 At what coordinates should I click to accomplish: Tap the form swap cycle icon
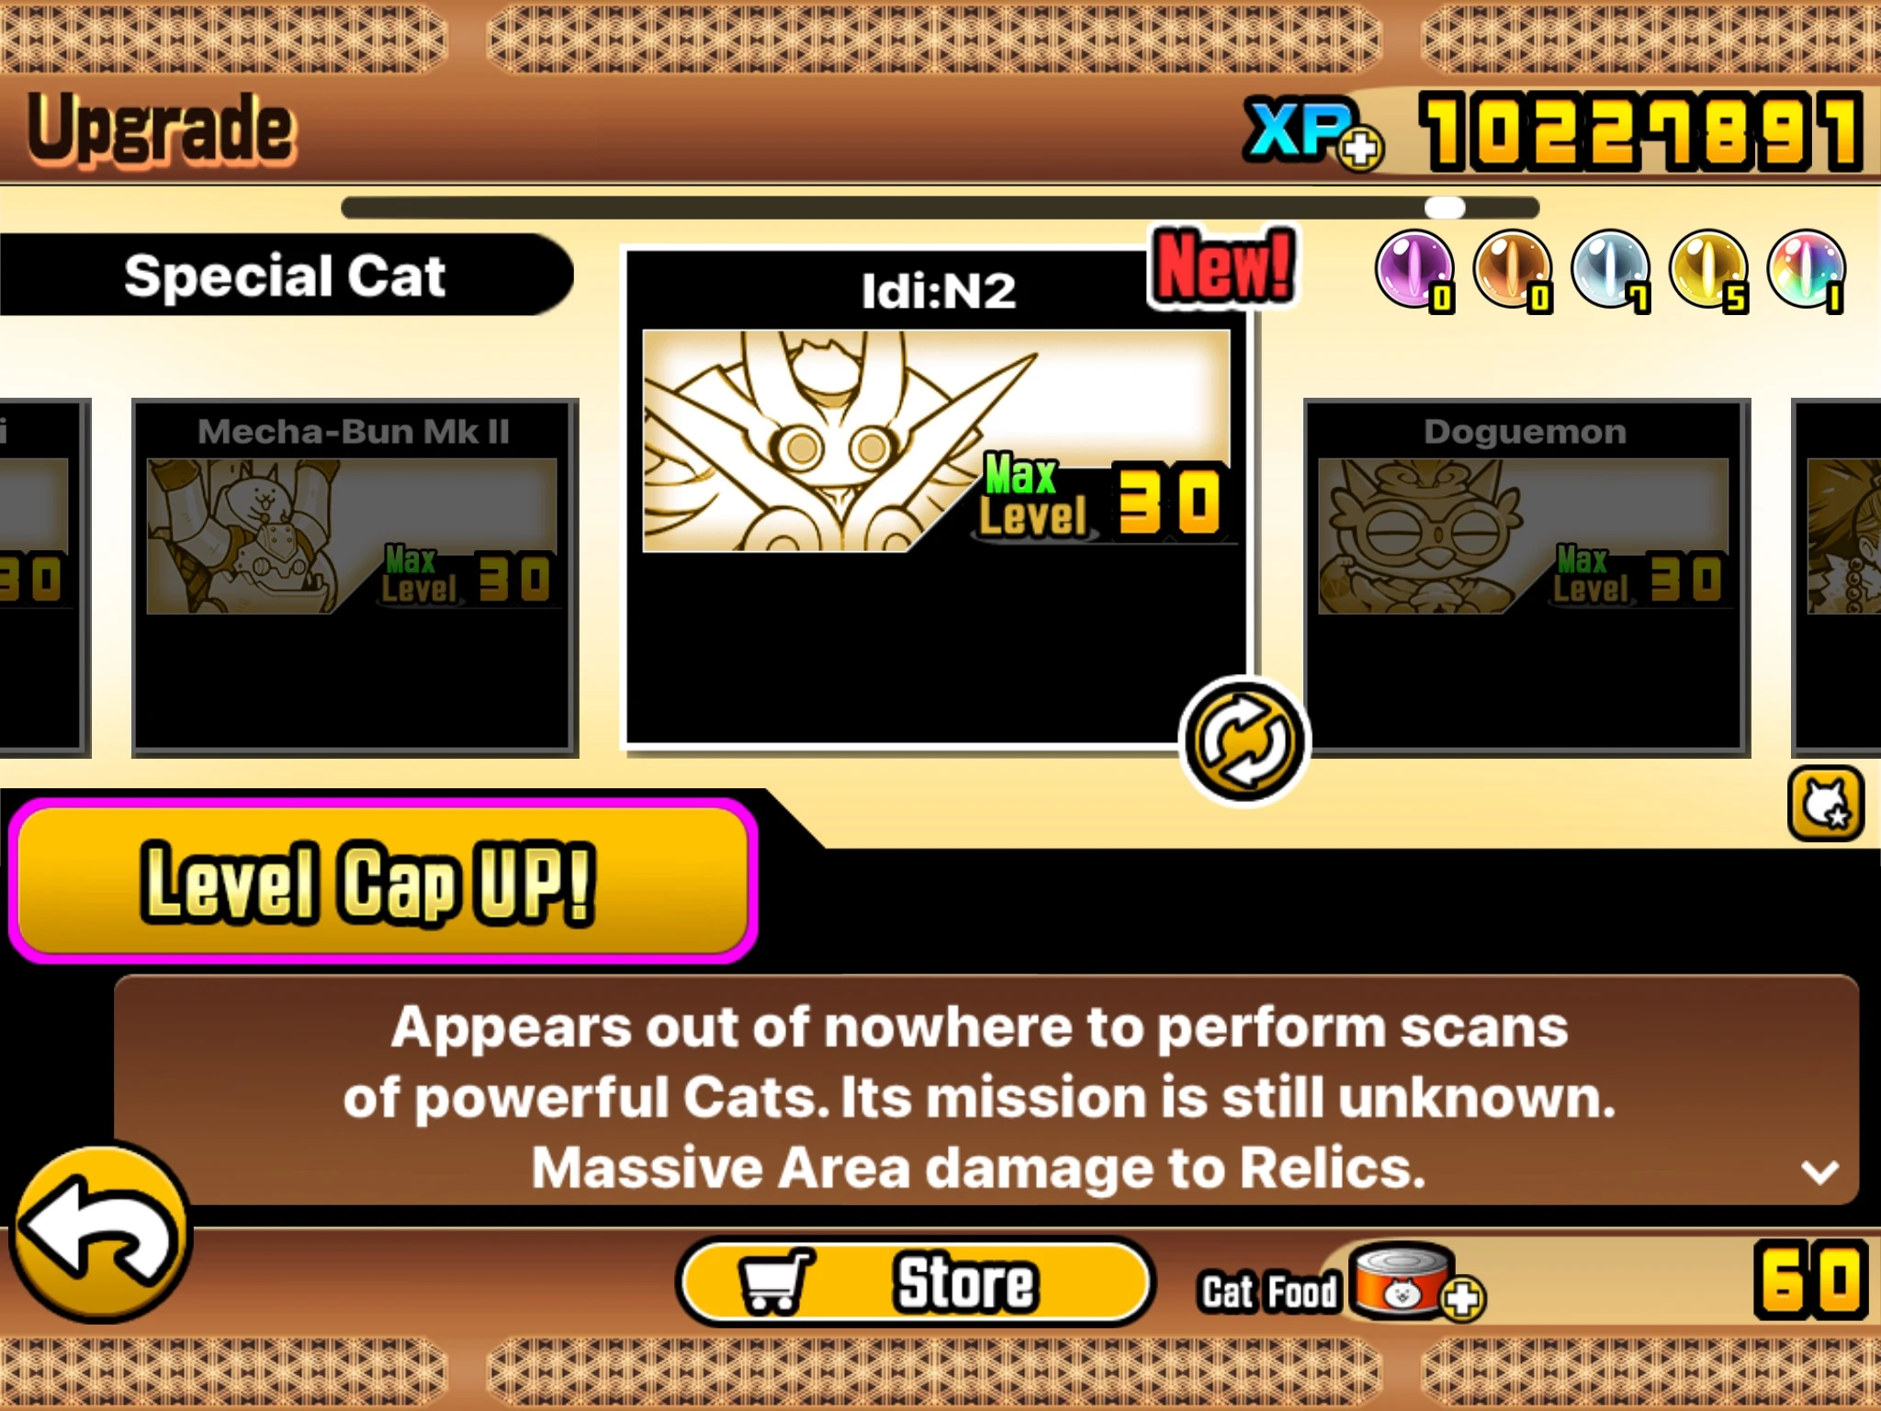1245,740
